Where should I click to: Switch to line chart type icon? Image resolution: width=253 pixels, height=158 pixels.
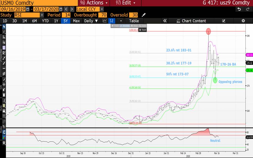(105, 21)
